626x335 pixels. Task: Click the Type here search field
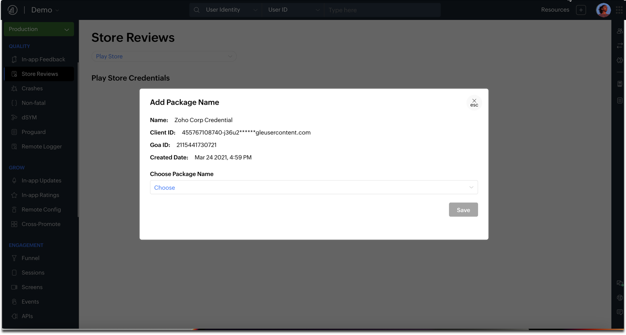382,10
